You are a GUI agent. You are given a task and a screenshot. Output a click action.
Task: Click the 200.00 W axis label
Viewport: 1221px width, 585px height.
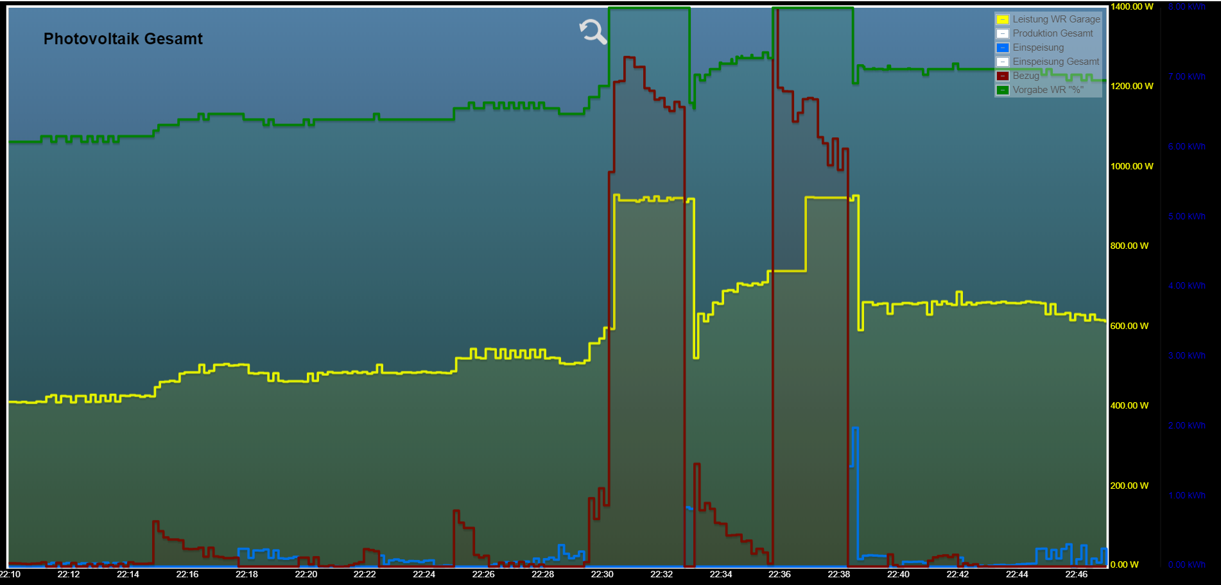(1130, 486)
